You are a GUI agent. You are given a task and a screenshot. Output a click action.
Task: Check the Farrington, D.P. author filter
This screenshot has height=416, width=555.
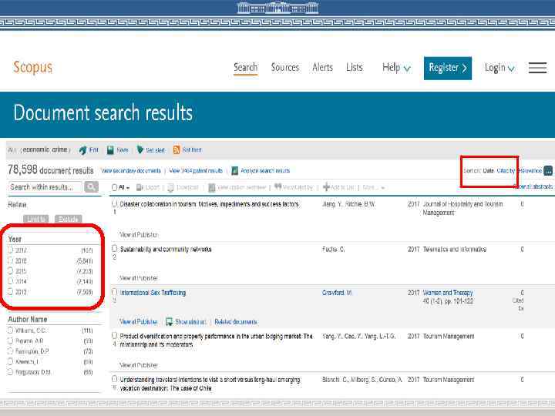point(10,351)
